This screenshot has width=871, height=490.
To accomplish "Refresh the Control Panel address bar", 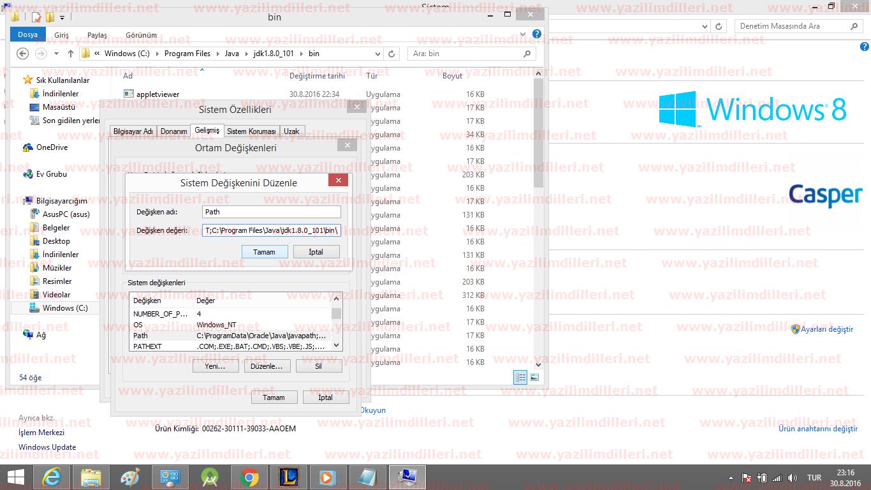I will (x=719, y=26).
